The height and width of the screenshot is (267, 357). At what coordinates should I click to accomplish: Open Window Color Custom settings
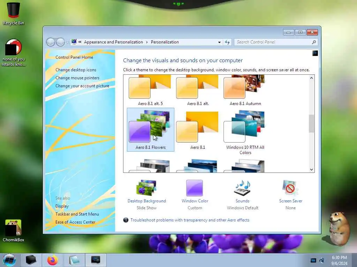tap(195, 195)
